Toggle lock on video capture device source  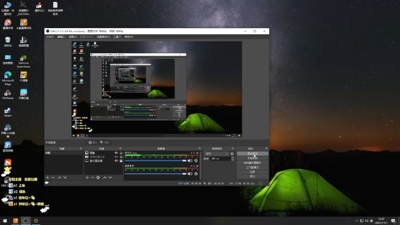(121, 157)
